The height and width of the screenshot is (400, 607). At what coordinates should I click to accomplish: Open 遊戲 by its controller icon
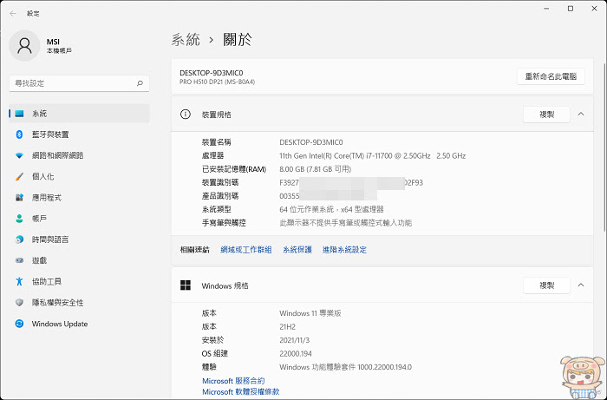19,260
